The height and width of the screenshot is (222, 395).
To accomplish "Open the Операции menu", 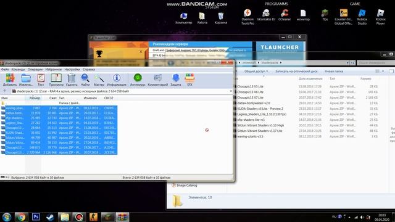I will 35,69.
